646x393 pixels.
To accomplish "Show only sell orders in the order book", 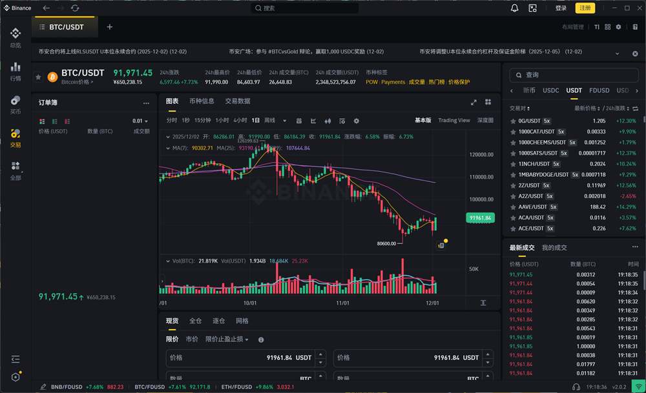I will 67,121.
